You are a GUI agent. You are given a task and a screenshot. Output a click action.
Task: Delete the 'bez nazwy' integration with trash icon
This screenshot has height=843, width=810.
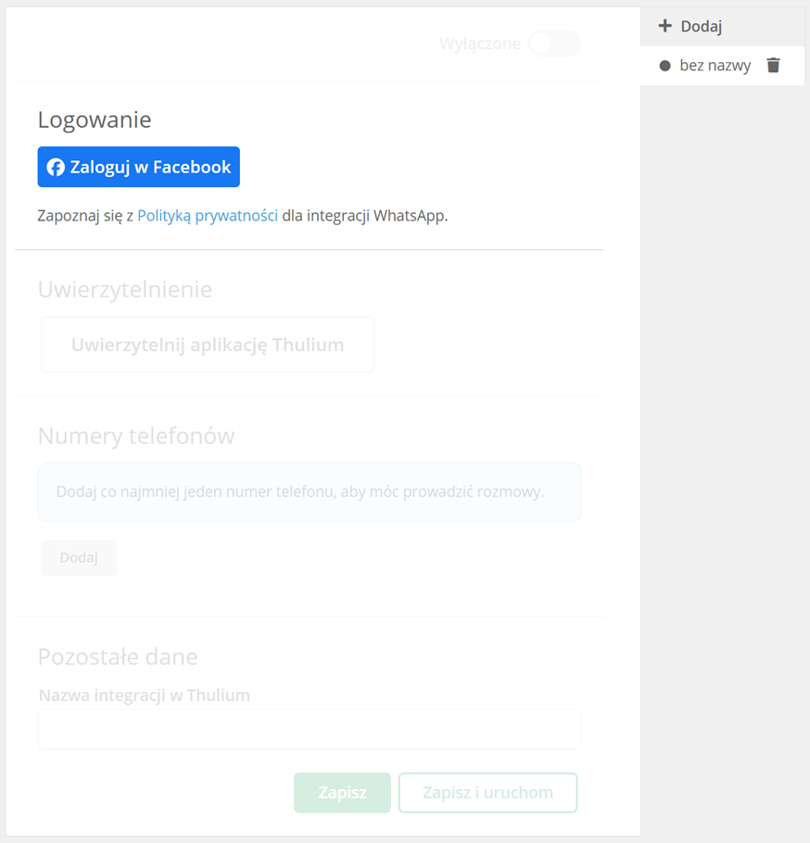(x=773, y=65)
